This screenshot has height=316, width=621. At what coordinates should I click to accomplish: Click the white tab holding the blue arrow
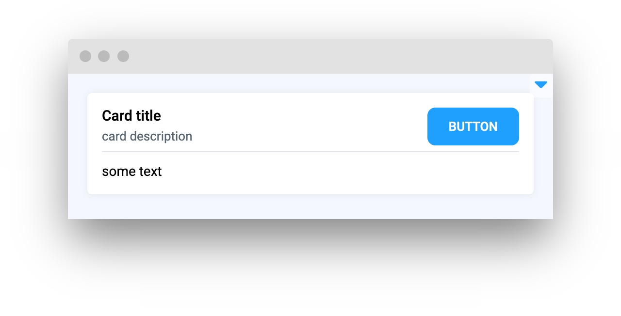pyautogui.click(x=541, y=85)
